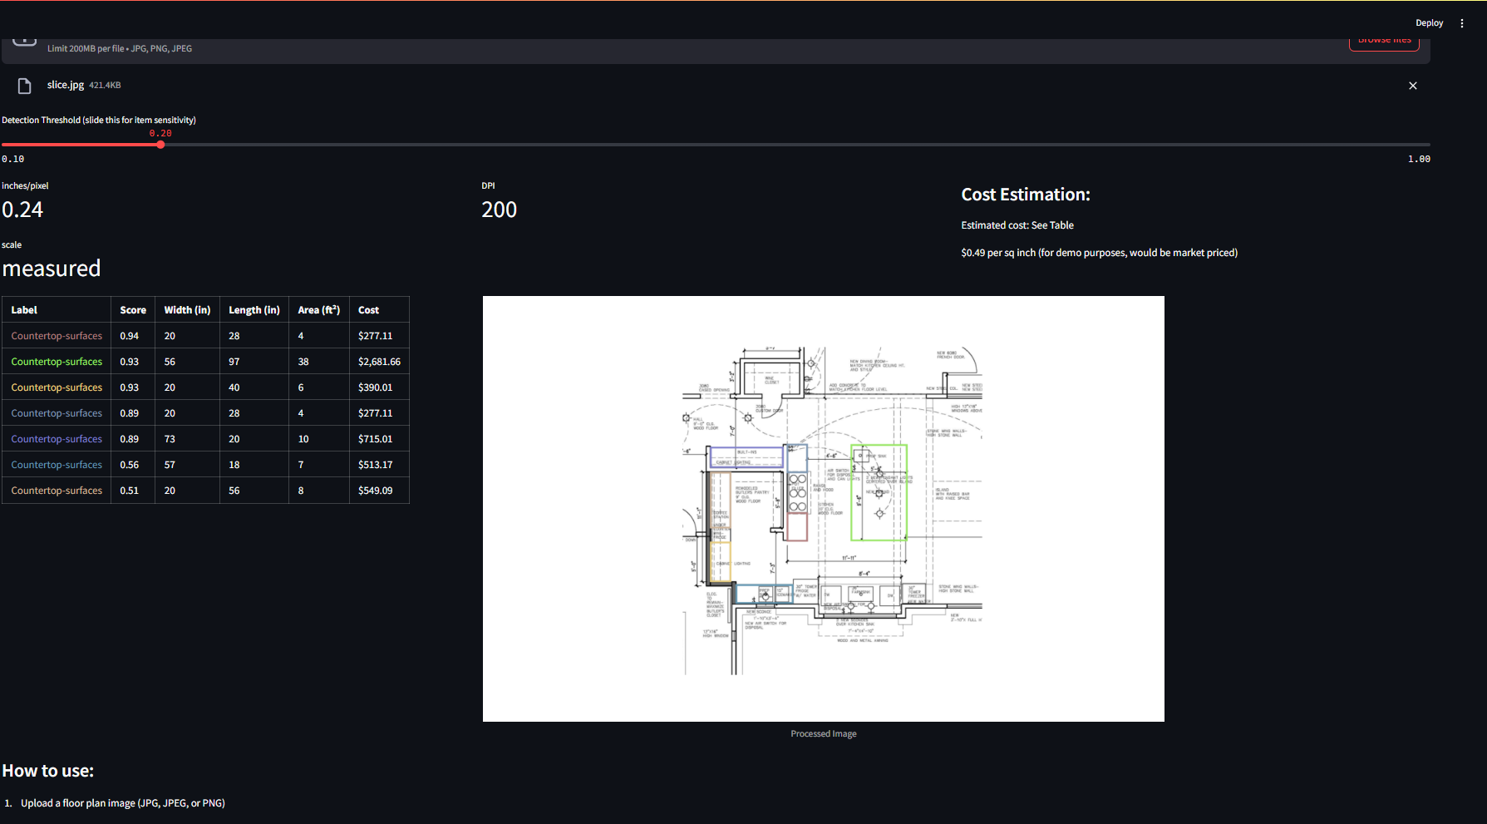The width and height of the screenshot is (1487, 824).
Task: Click the inches/pixel value 0.24
Action: tap(22, 210)
